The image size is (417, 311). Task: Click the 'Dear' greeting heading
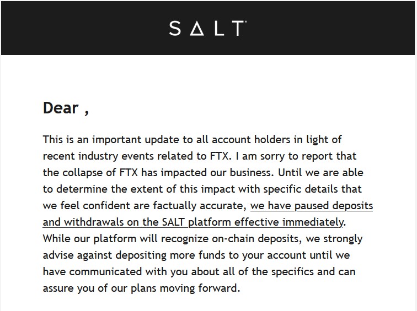[61, 108]
